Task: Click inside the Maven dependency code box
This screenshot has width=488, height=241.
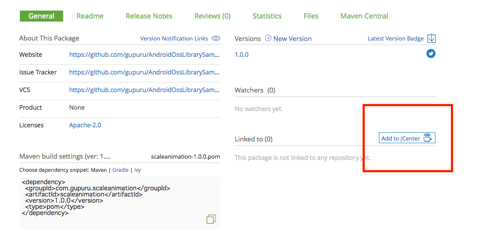Action: click(x=120, y=203)
